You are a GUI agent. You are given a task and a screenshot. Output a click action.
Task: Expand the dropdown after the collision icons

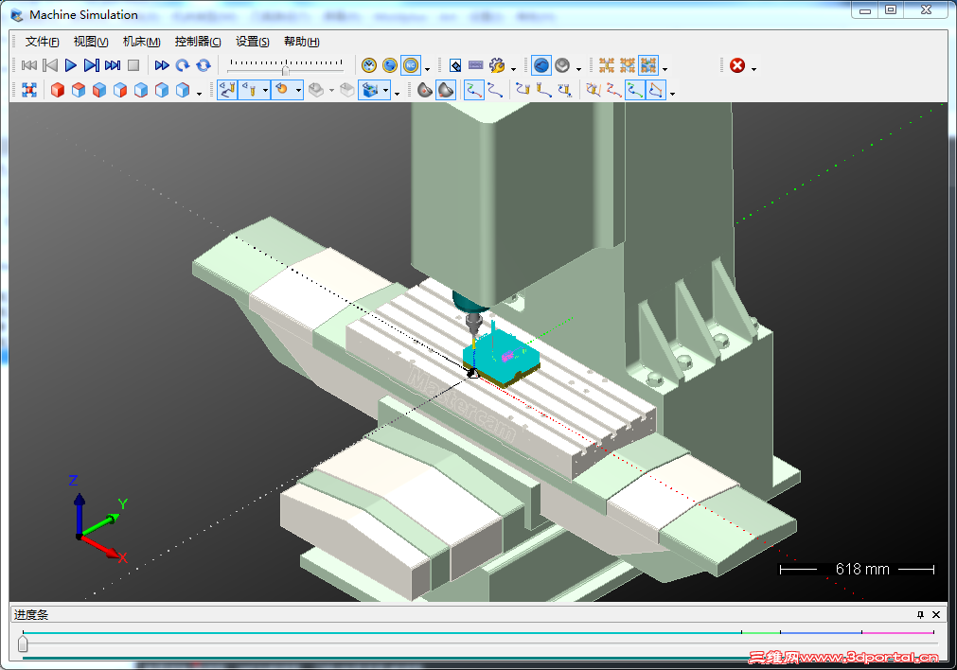(665, 68)
